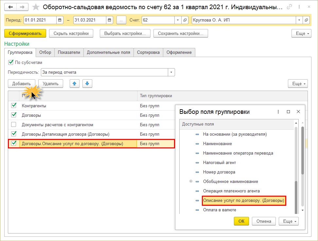318x241 pixels.
Task: Open calendar for end date 31.03.2021
Action: [110, 20]
